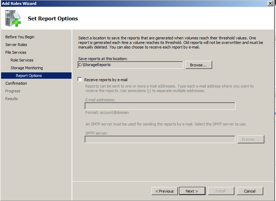Select File Services in sidebar
The image size is (276, 201).
[x=16, y=52]
